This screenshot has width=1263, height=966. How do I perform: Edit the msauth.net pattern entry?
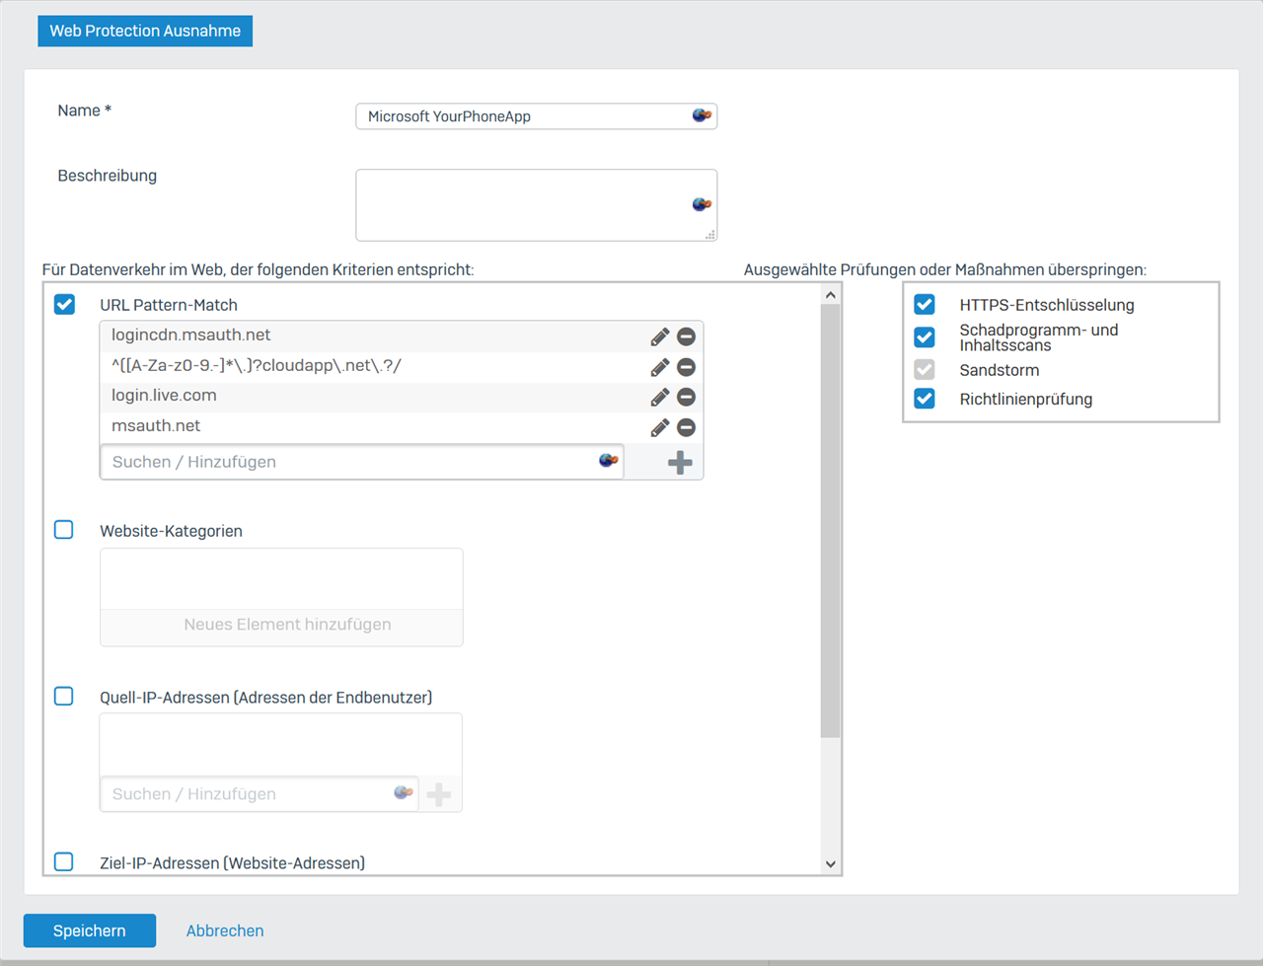[659, 428]
